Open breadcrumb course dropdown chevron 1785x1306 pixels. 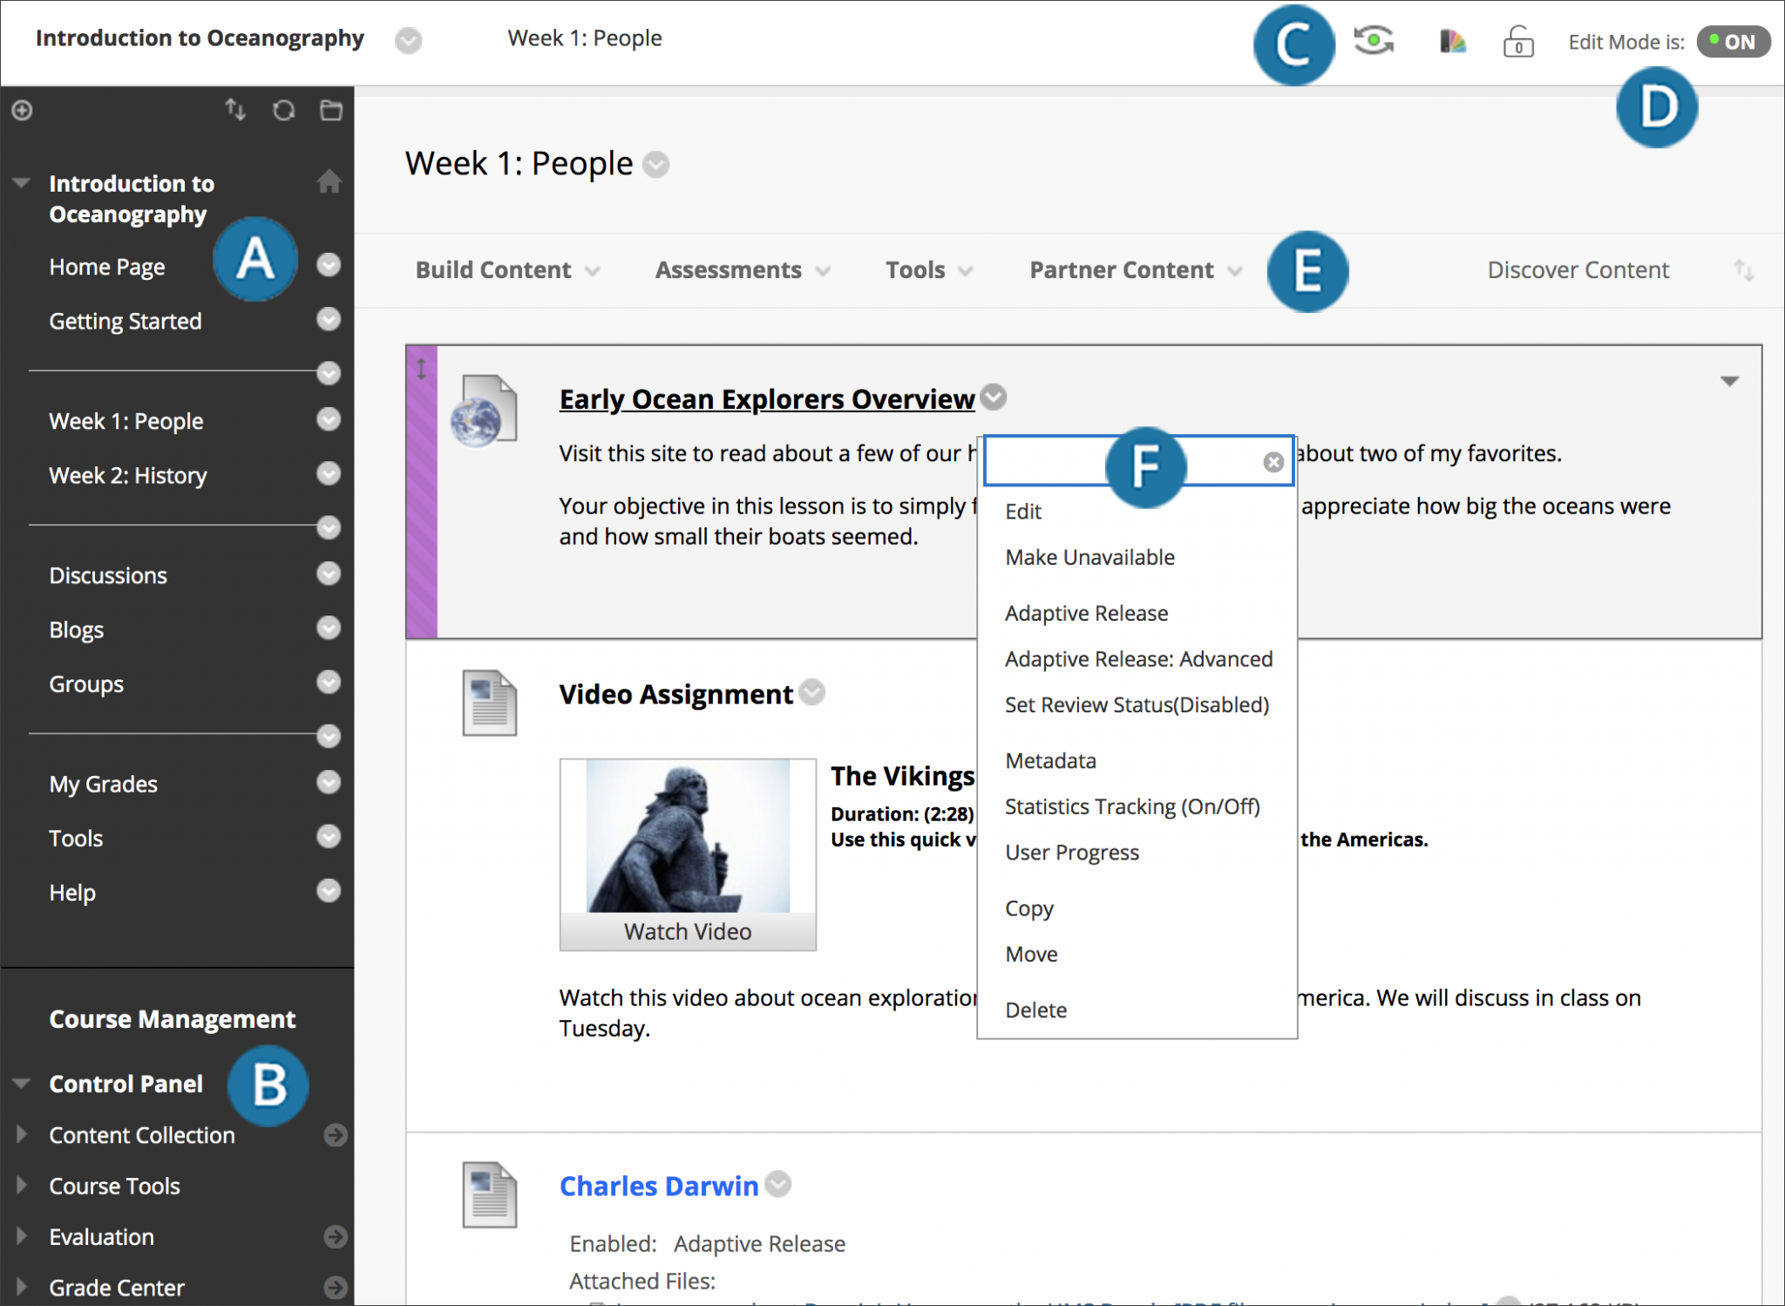coord(408,40)
